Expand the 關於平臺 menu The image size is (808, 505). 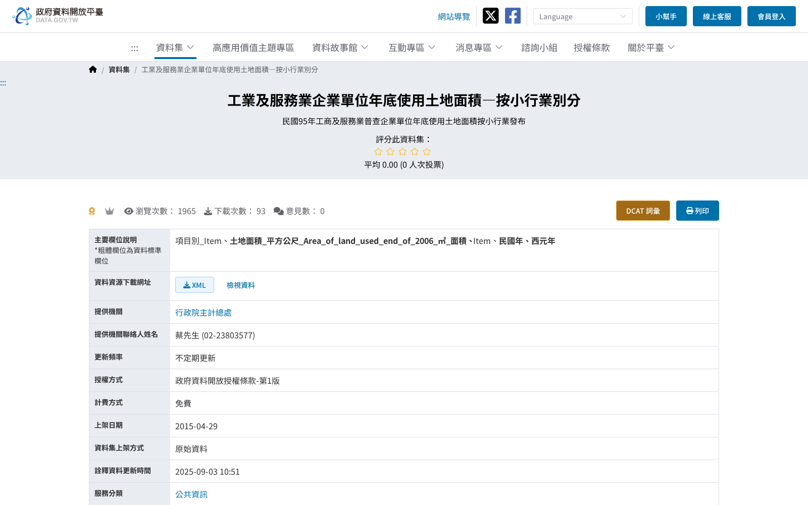tap(651, 47)
